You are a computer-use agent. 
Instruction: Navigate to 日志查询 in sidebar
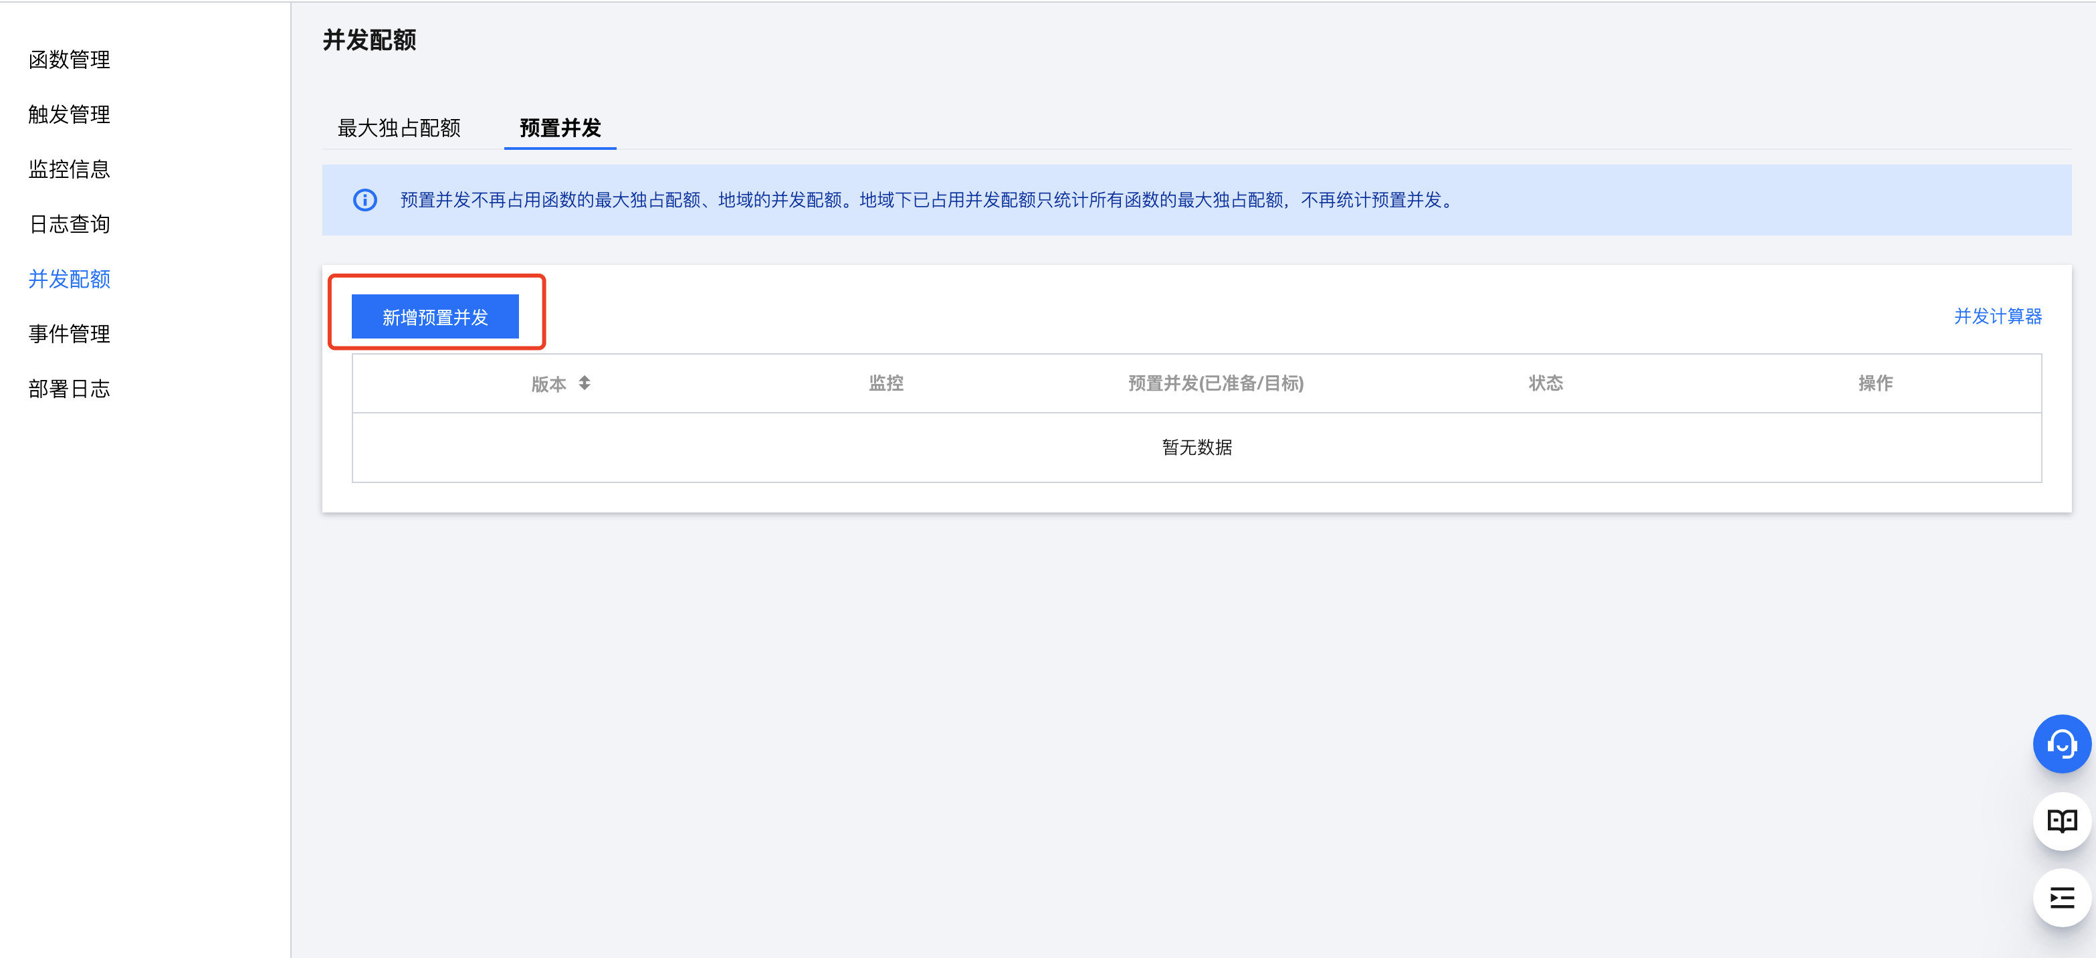pos(69,224)
